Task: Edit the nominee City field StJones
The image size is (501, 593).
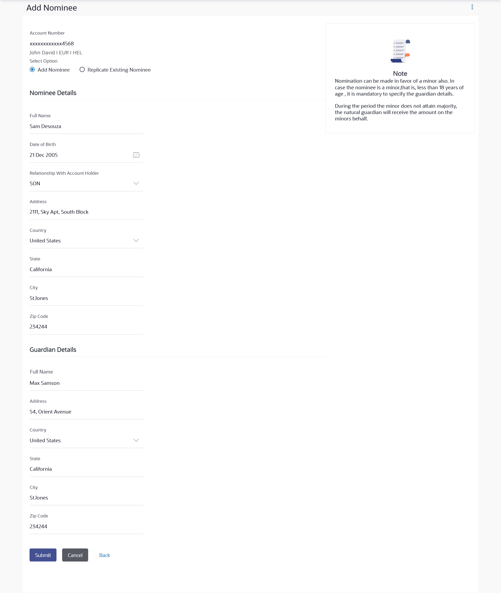Action: coord(87,298)
